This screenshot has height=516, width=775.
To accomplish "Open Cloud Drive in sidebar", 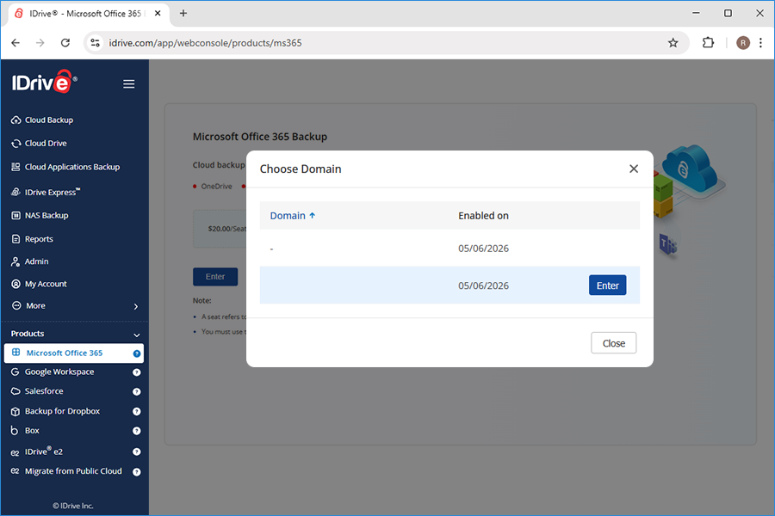I will point(46,144).
